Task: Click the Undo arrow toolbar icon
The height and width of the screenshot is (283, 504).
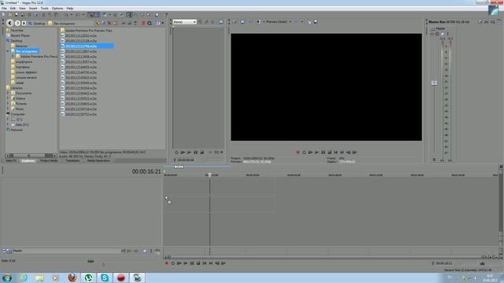Action: coord(65,15)
